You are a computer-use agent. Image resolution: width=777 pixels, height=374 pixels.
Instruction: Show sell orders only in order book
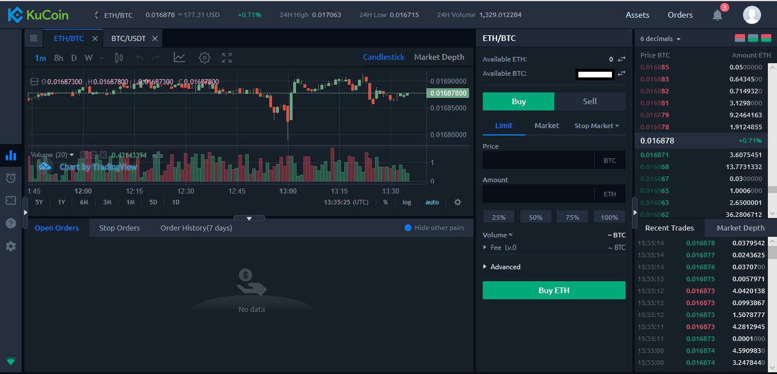741,39
